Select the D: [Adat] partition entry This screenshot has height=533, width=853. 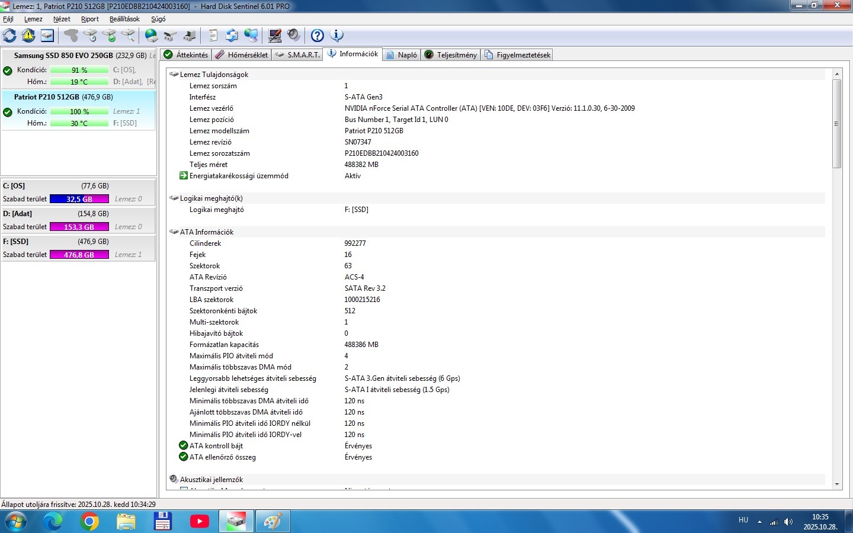pyautogui.click(x=79, y=220)
